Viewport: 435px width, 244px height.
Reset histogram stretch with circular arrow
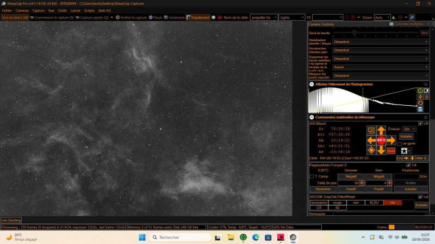pyautogui.click(x=420, y=103)
